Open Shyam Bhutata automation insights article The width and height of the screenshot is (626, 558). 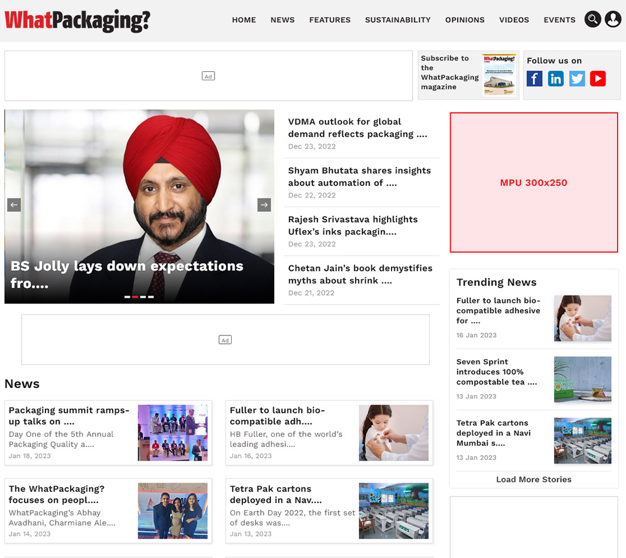[x=359, y=177]
